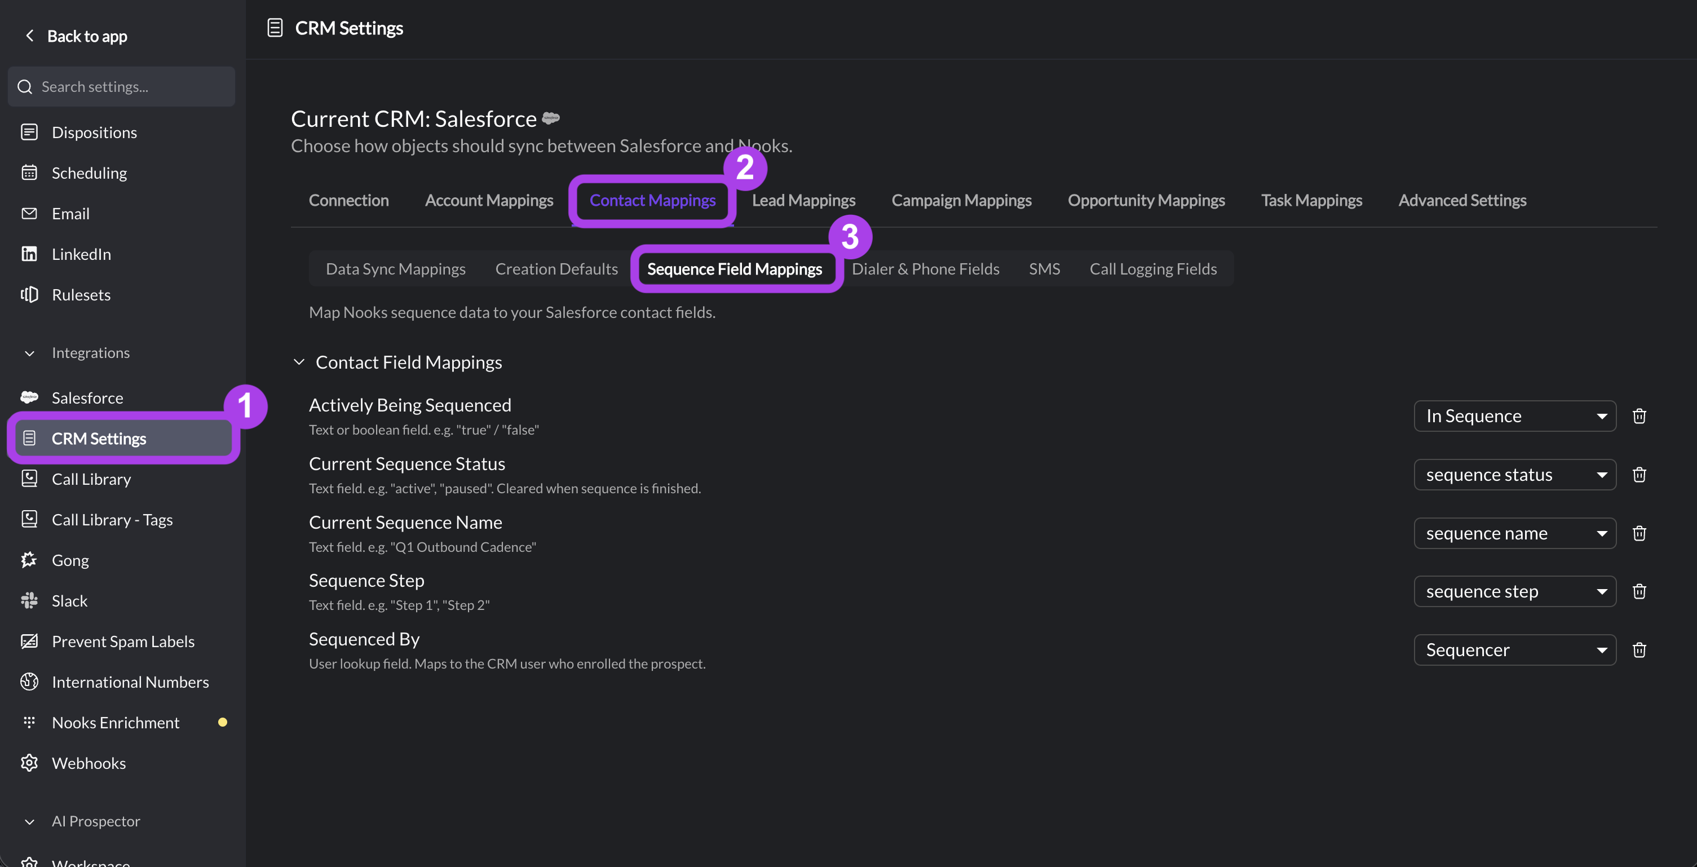Viewport: 1697px width, 867px height.
Task: Click the CRM Settings document icon in sidebar
Action: point(29,438)
